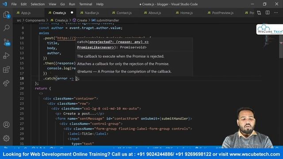The image size is (283, 159).
Task: Click line number 26 in the gutter
Action: [x=22, y=118]
